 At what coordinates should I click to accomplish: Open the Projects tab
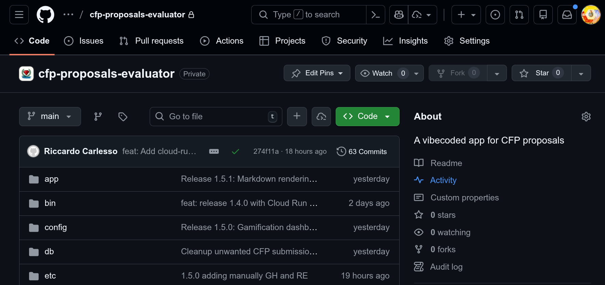[x=282, y=41]
